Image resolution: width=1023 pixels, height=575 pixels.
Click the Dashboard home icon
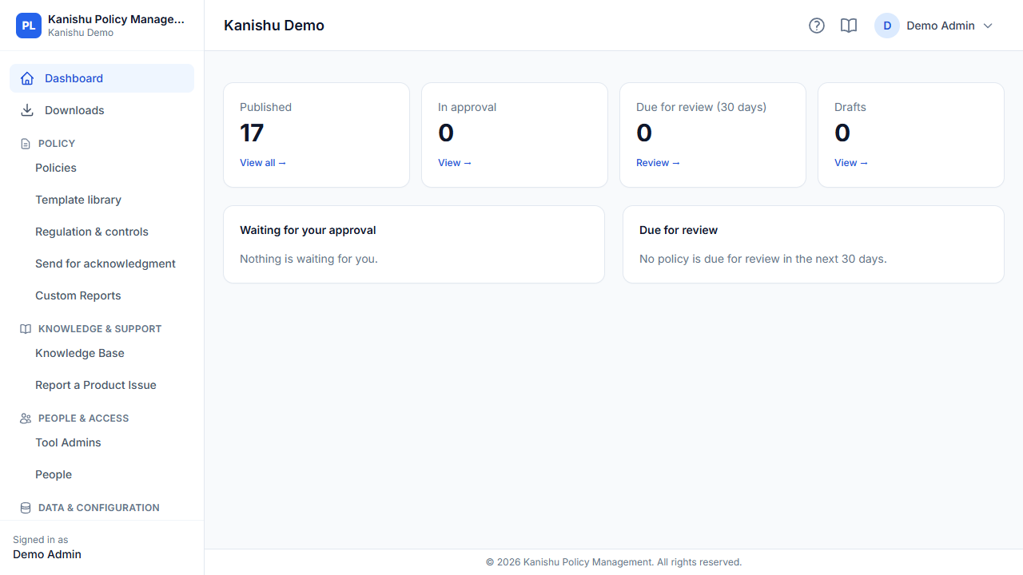tap(27, 78)
